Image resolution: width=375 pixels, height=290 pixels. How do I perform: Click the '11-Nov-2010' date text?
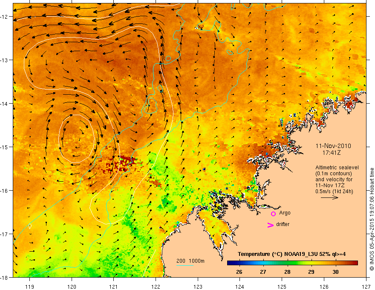(x=333, y=146)
